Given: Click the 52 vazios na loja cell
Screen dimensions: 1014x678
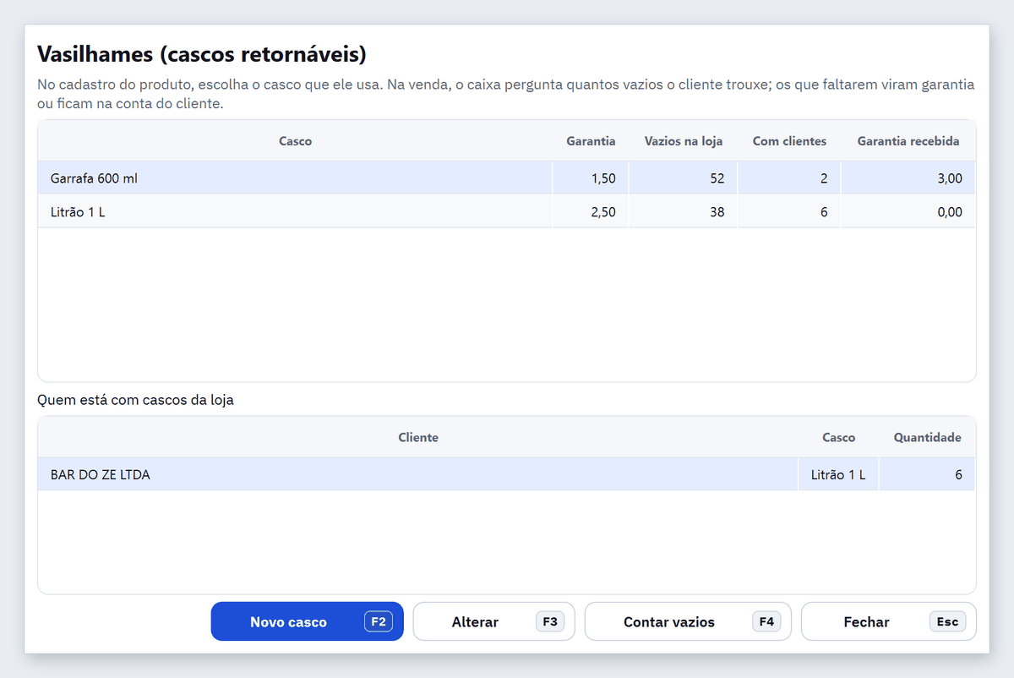Looking at the screenshot, I should coord(683,178).
